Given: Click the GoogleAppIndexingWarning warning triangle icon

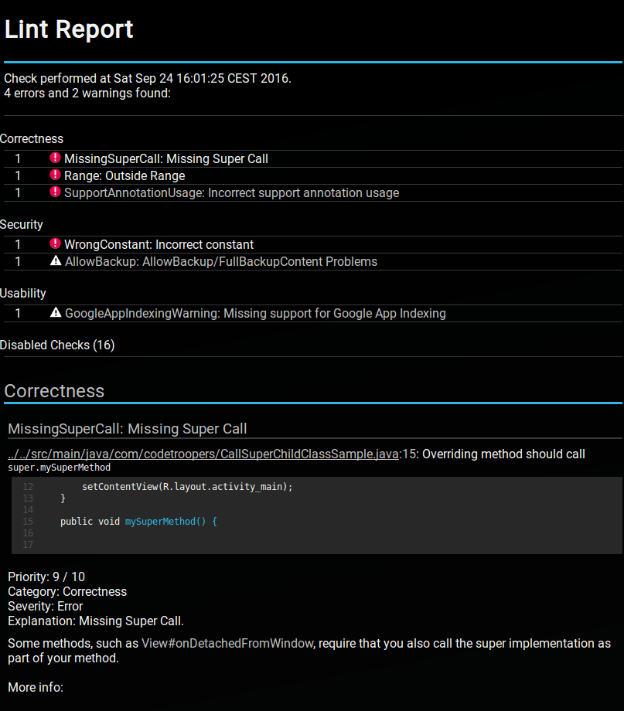Looking at the screenshot, I should point(56,313).
